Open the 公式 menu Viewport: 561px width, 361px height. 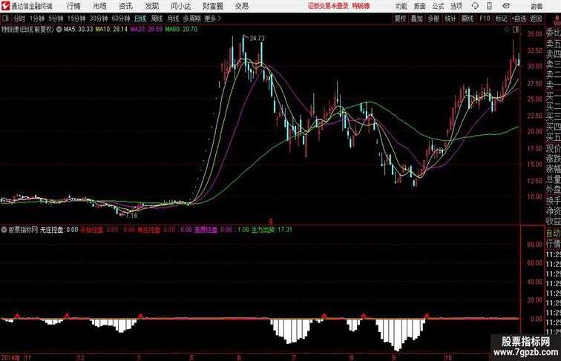pos(438,6)
